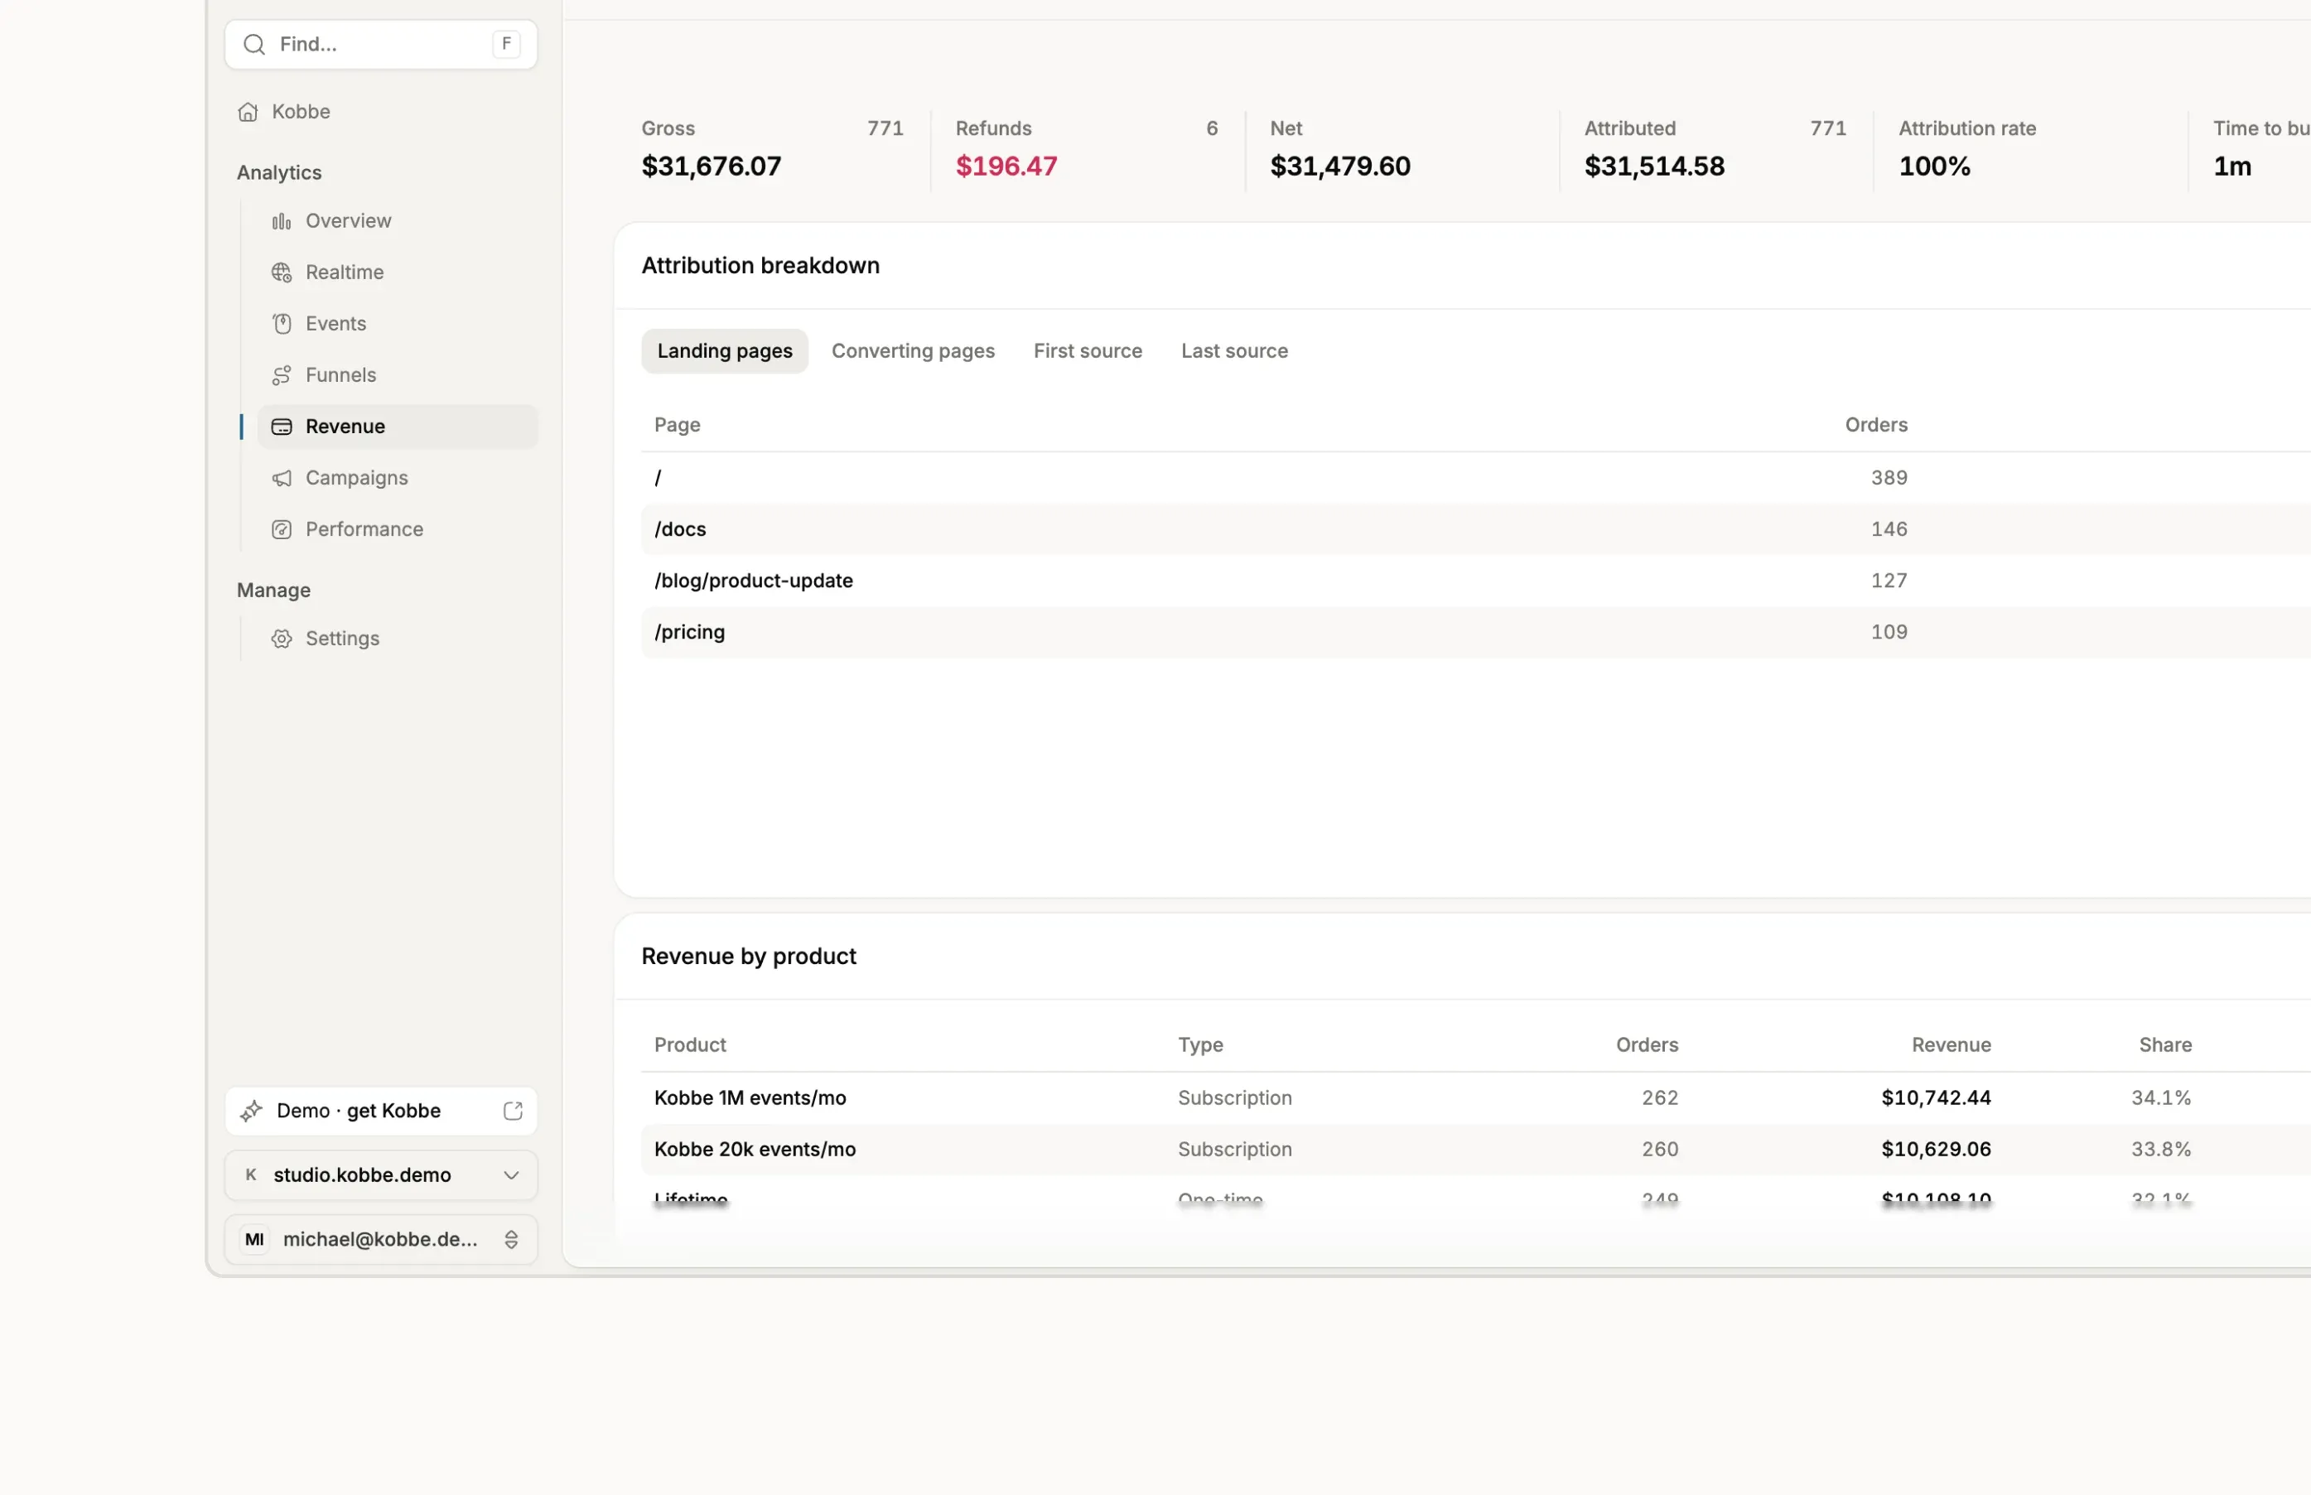Open Overview in the Analytics menu
Viewport: 2311px width, 1495px height.
pos(398,221)
